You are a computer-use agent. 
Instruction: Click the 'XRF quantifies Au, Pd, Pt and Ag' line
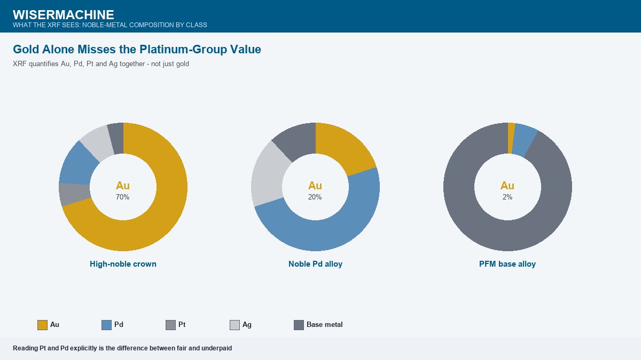point(101,64)
